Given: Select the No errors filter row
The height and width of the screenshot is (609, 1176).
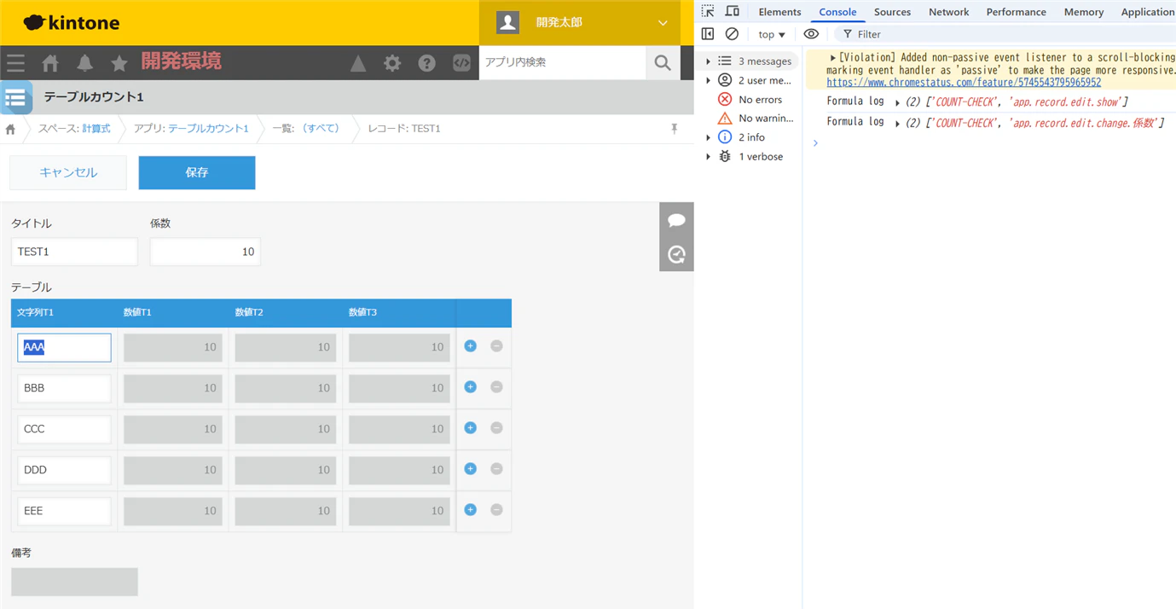Looking at the screenshot, I should 750,100.
